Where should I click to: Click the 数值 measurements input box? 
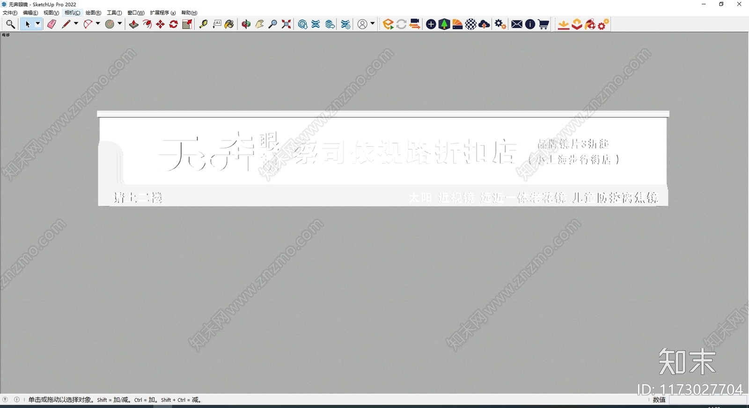(707, 400)
